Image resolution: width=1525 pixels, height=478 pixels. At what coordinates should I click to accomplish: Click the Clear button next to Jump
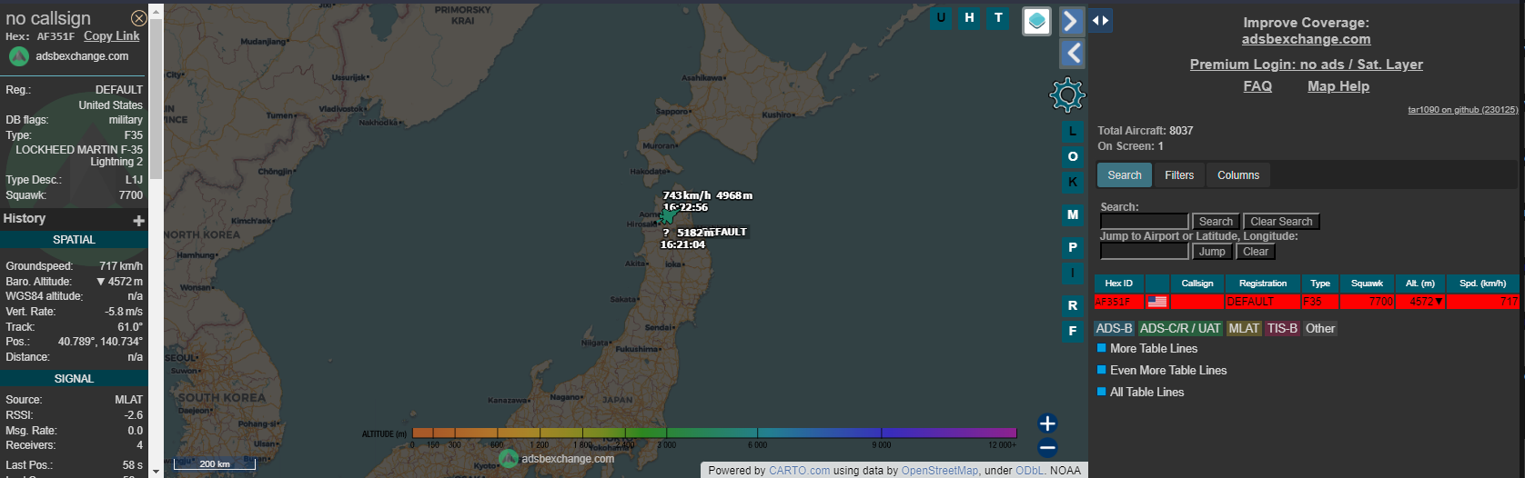click(x=1256, y=252)
